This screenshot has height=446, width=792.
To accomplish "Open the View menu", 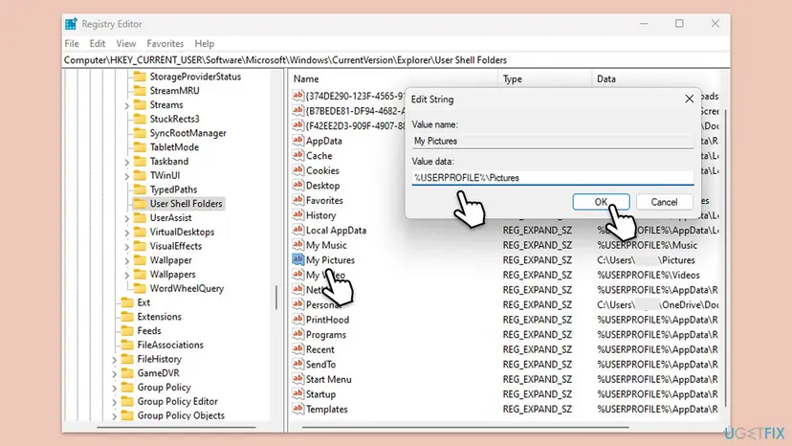I will point(125,43).
